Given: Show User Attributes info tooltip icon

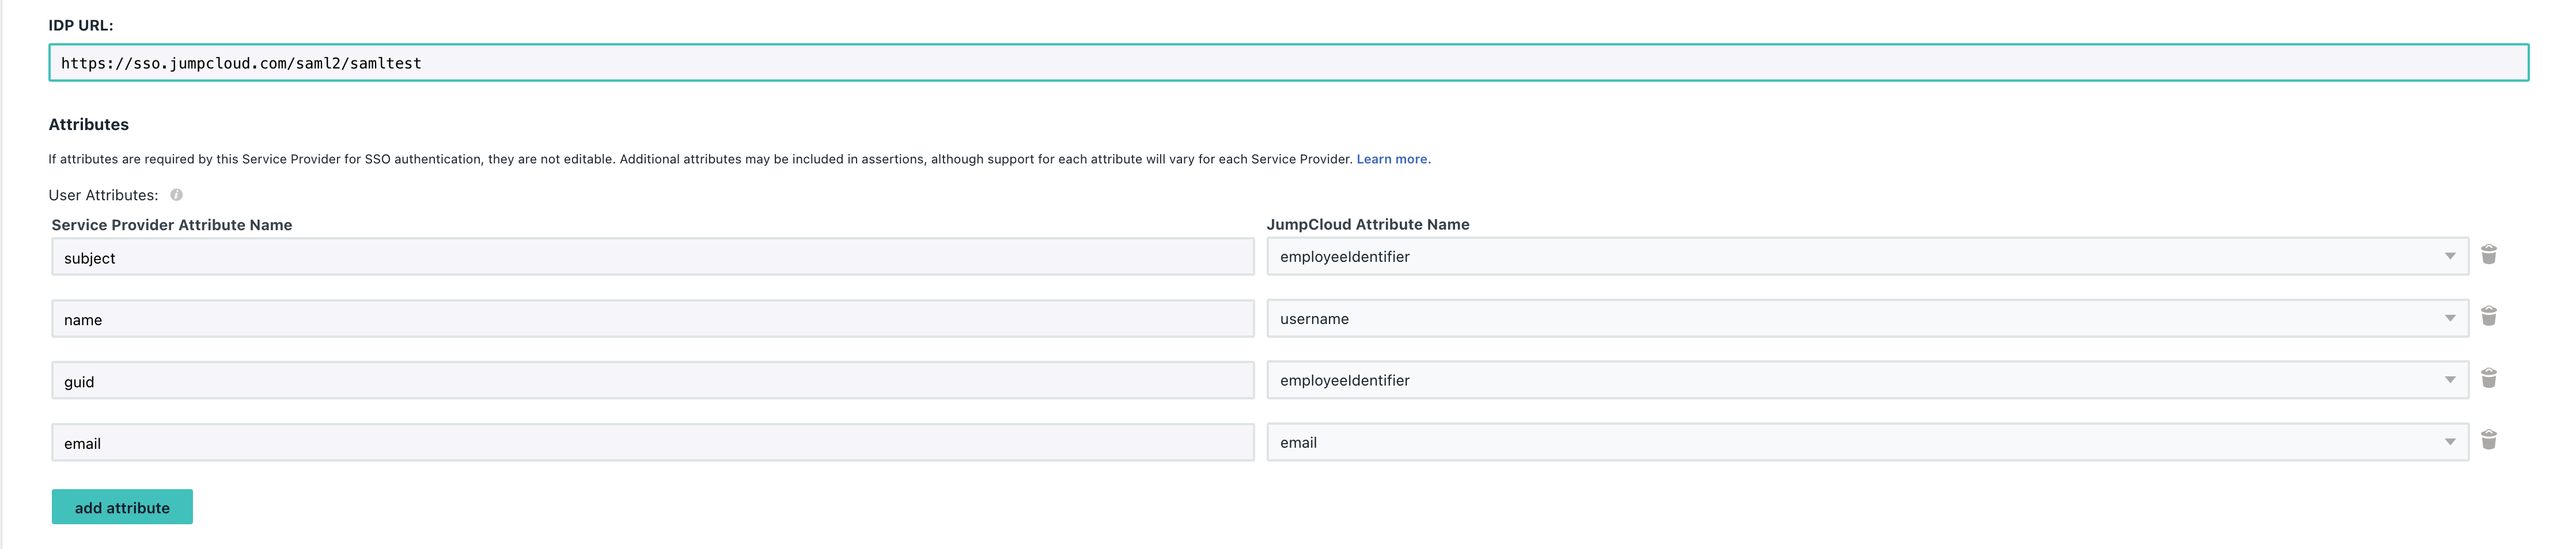Looking at the screenshot, I should (x=176, y=195).
